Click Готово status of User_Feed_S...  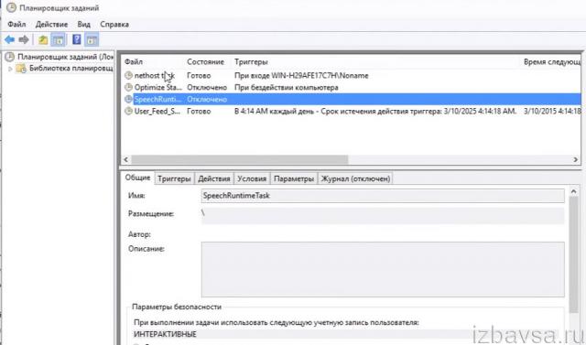point(199,112)
